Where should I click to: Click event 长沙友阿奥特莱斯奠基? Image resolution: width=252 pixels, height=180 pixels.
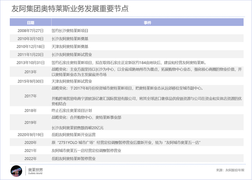[x=70, y=39]
